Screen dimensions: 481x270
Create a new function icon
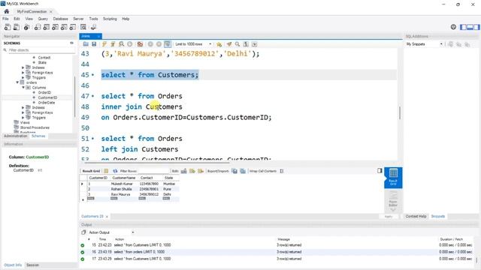pyautogui.click(x=73, y=27)
